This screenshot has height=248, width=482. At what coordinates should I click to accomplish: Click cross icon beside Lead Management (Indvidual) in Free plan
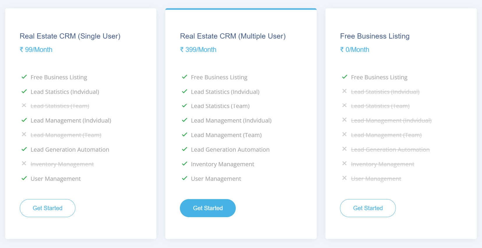[x=345, y=120]
